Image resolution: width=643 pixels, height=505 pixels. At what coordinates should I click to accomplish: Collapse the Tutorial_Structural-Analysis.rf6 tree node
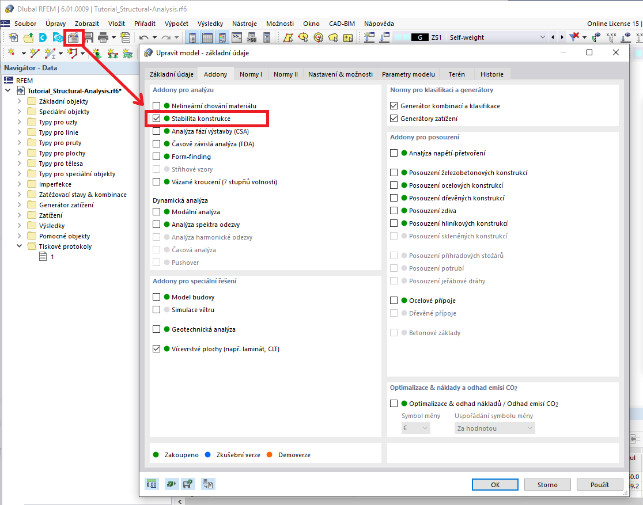pos(8,90)
